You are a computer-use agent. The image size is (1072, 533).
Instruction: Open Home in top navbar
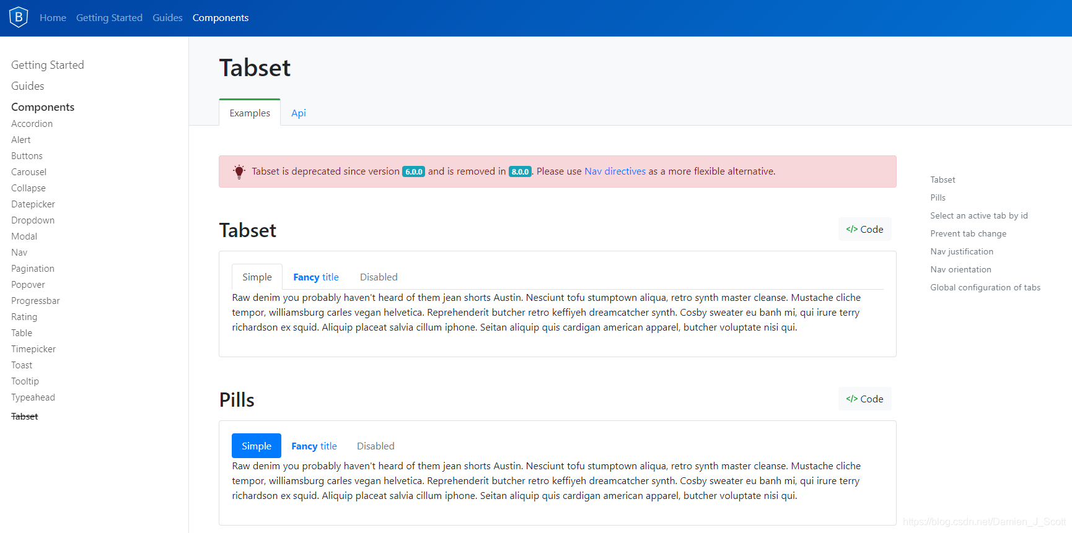coord(53,18)
